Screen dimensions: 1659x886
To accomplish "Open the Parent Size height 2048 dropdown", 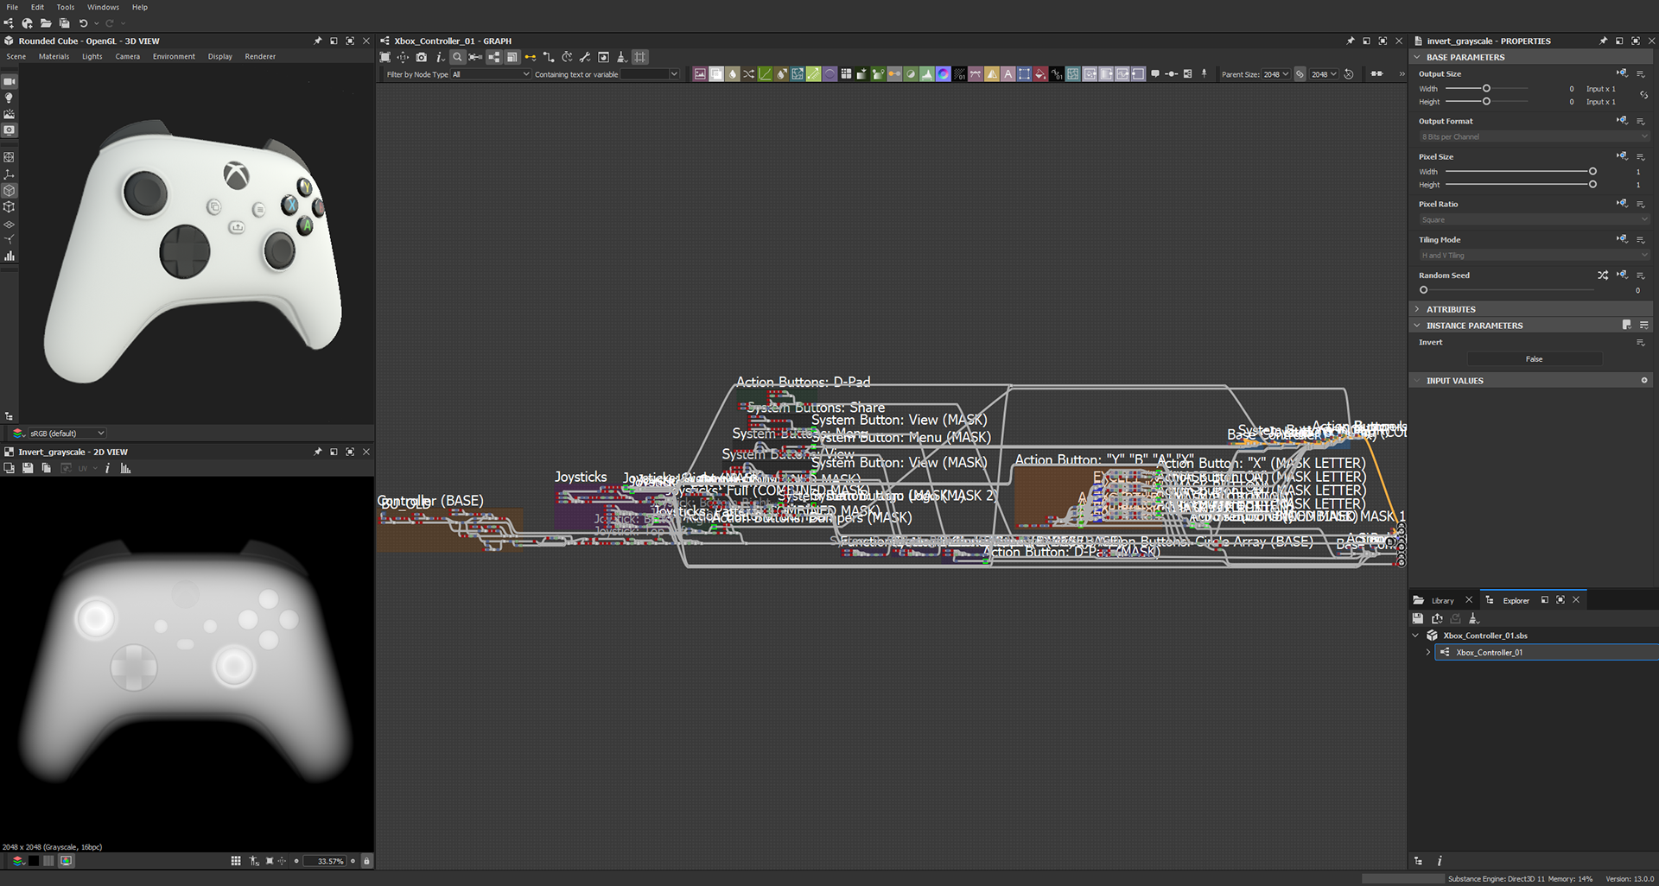I will (1324, 74).
